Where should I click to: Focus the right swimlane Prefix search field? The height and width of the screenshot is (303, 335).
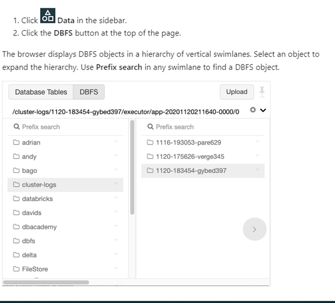point(200,127)
